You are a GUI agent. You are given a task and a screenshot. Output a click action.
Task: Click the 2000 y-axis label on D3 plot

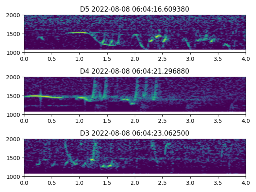pyautogui.click(x=14, y=139)
